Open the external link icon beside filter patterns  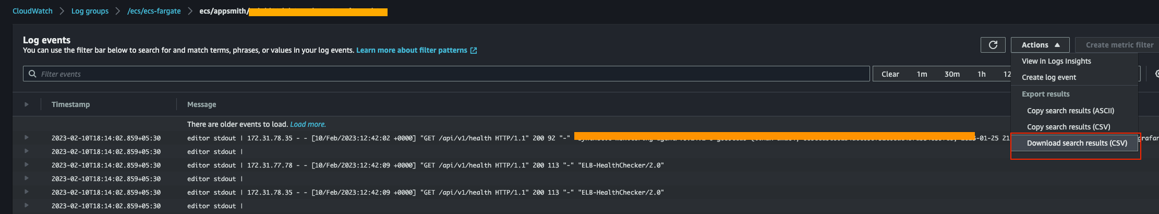(474, 51)
